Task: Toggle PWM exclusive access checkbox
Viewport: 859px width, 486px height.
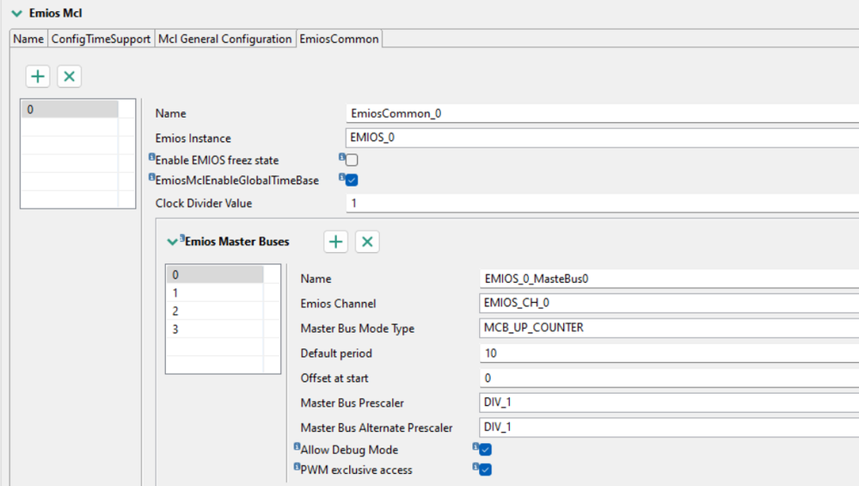Action: coord(485,470)
